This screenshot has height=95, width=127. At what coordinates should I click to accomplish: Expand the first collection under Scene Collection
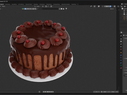[x=123, y=11]
